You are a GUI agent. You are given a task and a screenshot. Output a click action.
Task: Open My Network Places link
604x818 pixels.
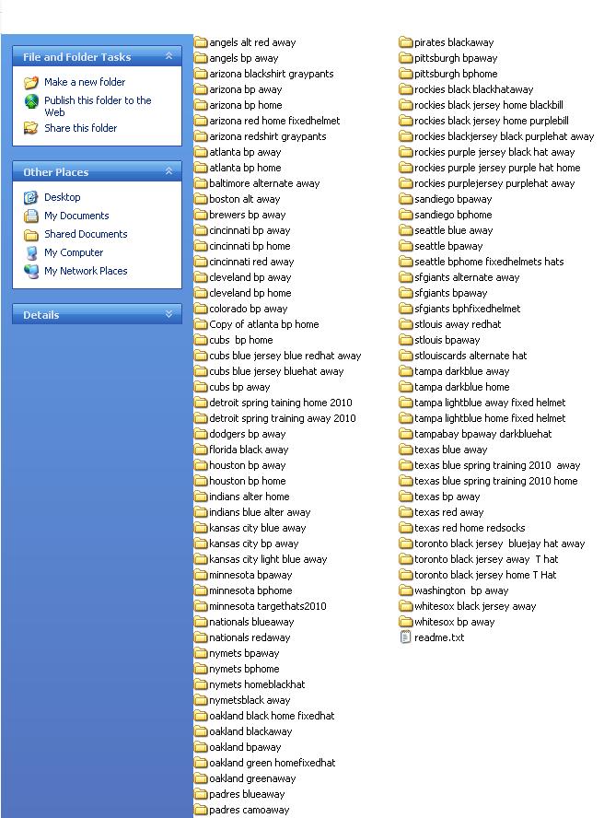[x=86, y=271]
